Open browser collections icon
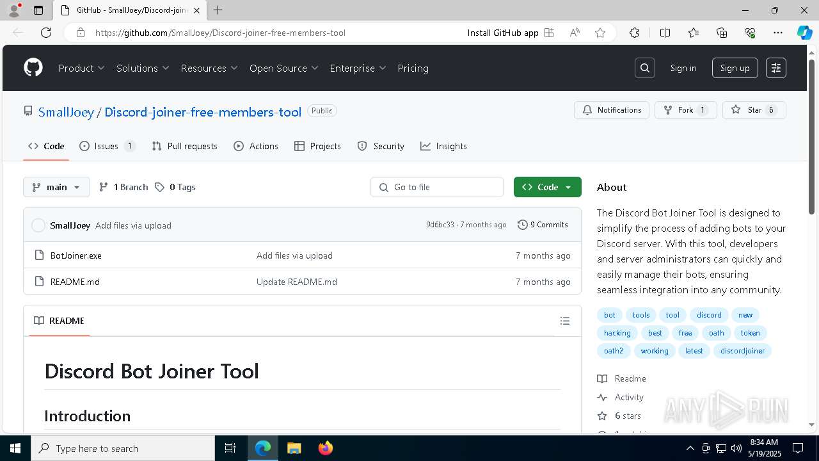The height and width of the screenshot is (461, 819). 722,33
